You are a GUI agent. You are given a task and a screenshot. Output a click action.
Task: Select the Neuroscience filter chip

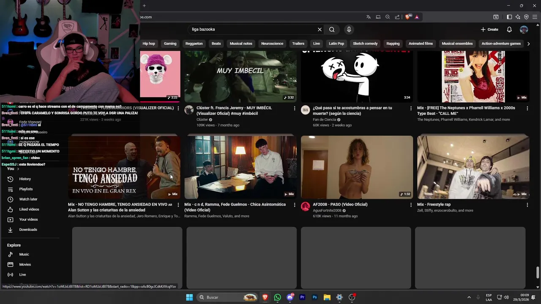pyautogui.click(x=272, y=43)
